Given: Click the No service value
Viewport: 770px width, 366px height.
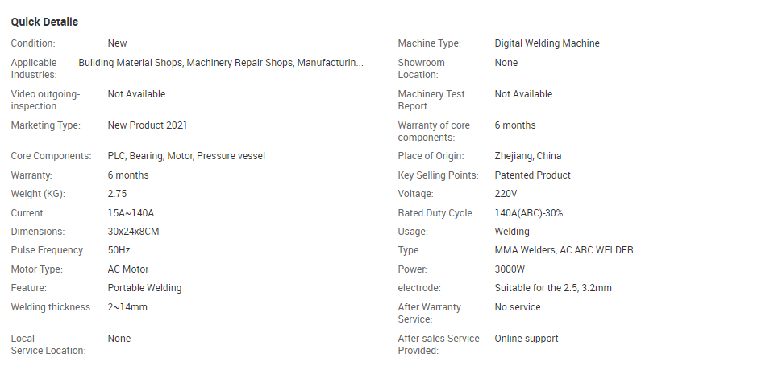Looking at the screenshot, I should pyautogui.click(x=518, y=307).
